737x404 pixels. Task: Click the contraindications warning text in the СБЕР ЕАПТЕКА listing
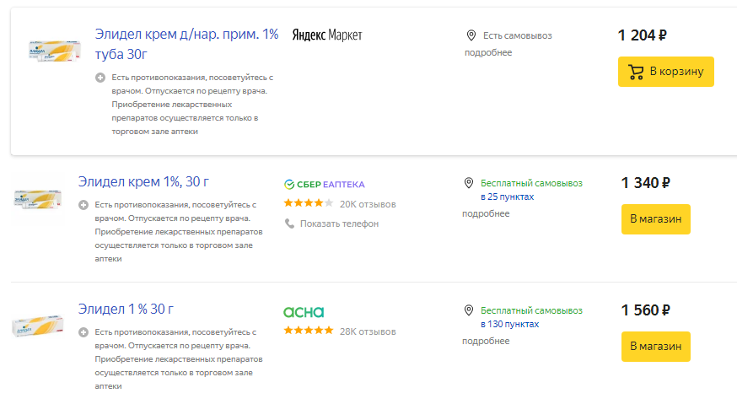[179, 232]
